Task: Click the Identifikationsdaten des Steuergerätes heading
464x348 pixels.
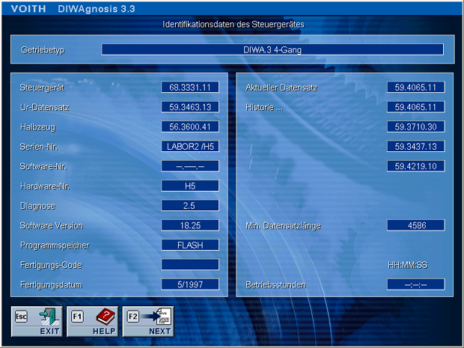Action: point(233,24)
